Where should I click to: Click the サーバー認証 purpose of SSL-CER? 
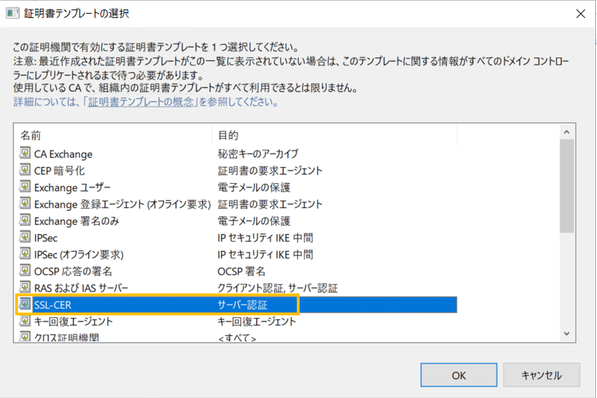click(x=242, y=305)
